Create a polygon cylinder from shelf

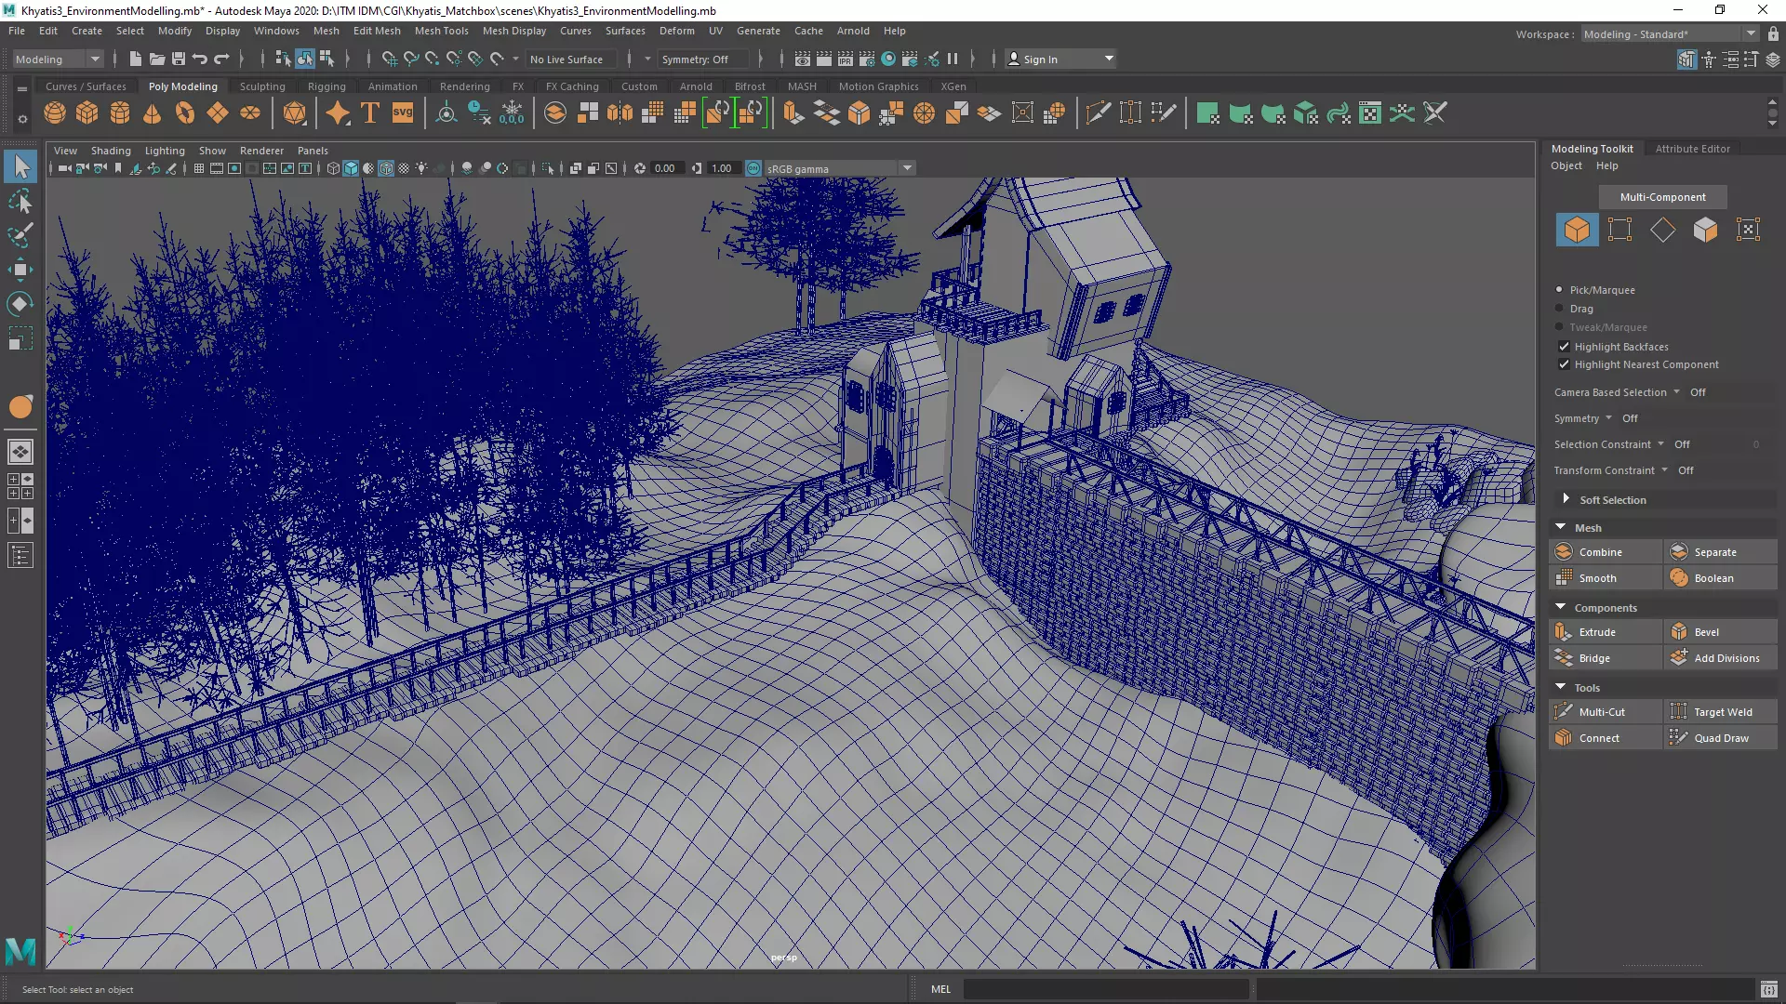pos(120,113)
